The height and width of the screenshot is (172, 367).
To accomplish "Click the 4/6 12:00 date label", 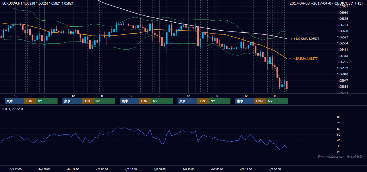I will (x=188, y=169).
